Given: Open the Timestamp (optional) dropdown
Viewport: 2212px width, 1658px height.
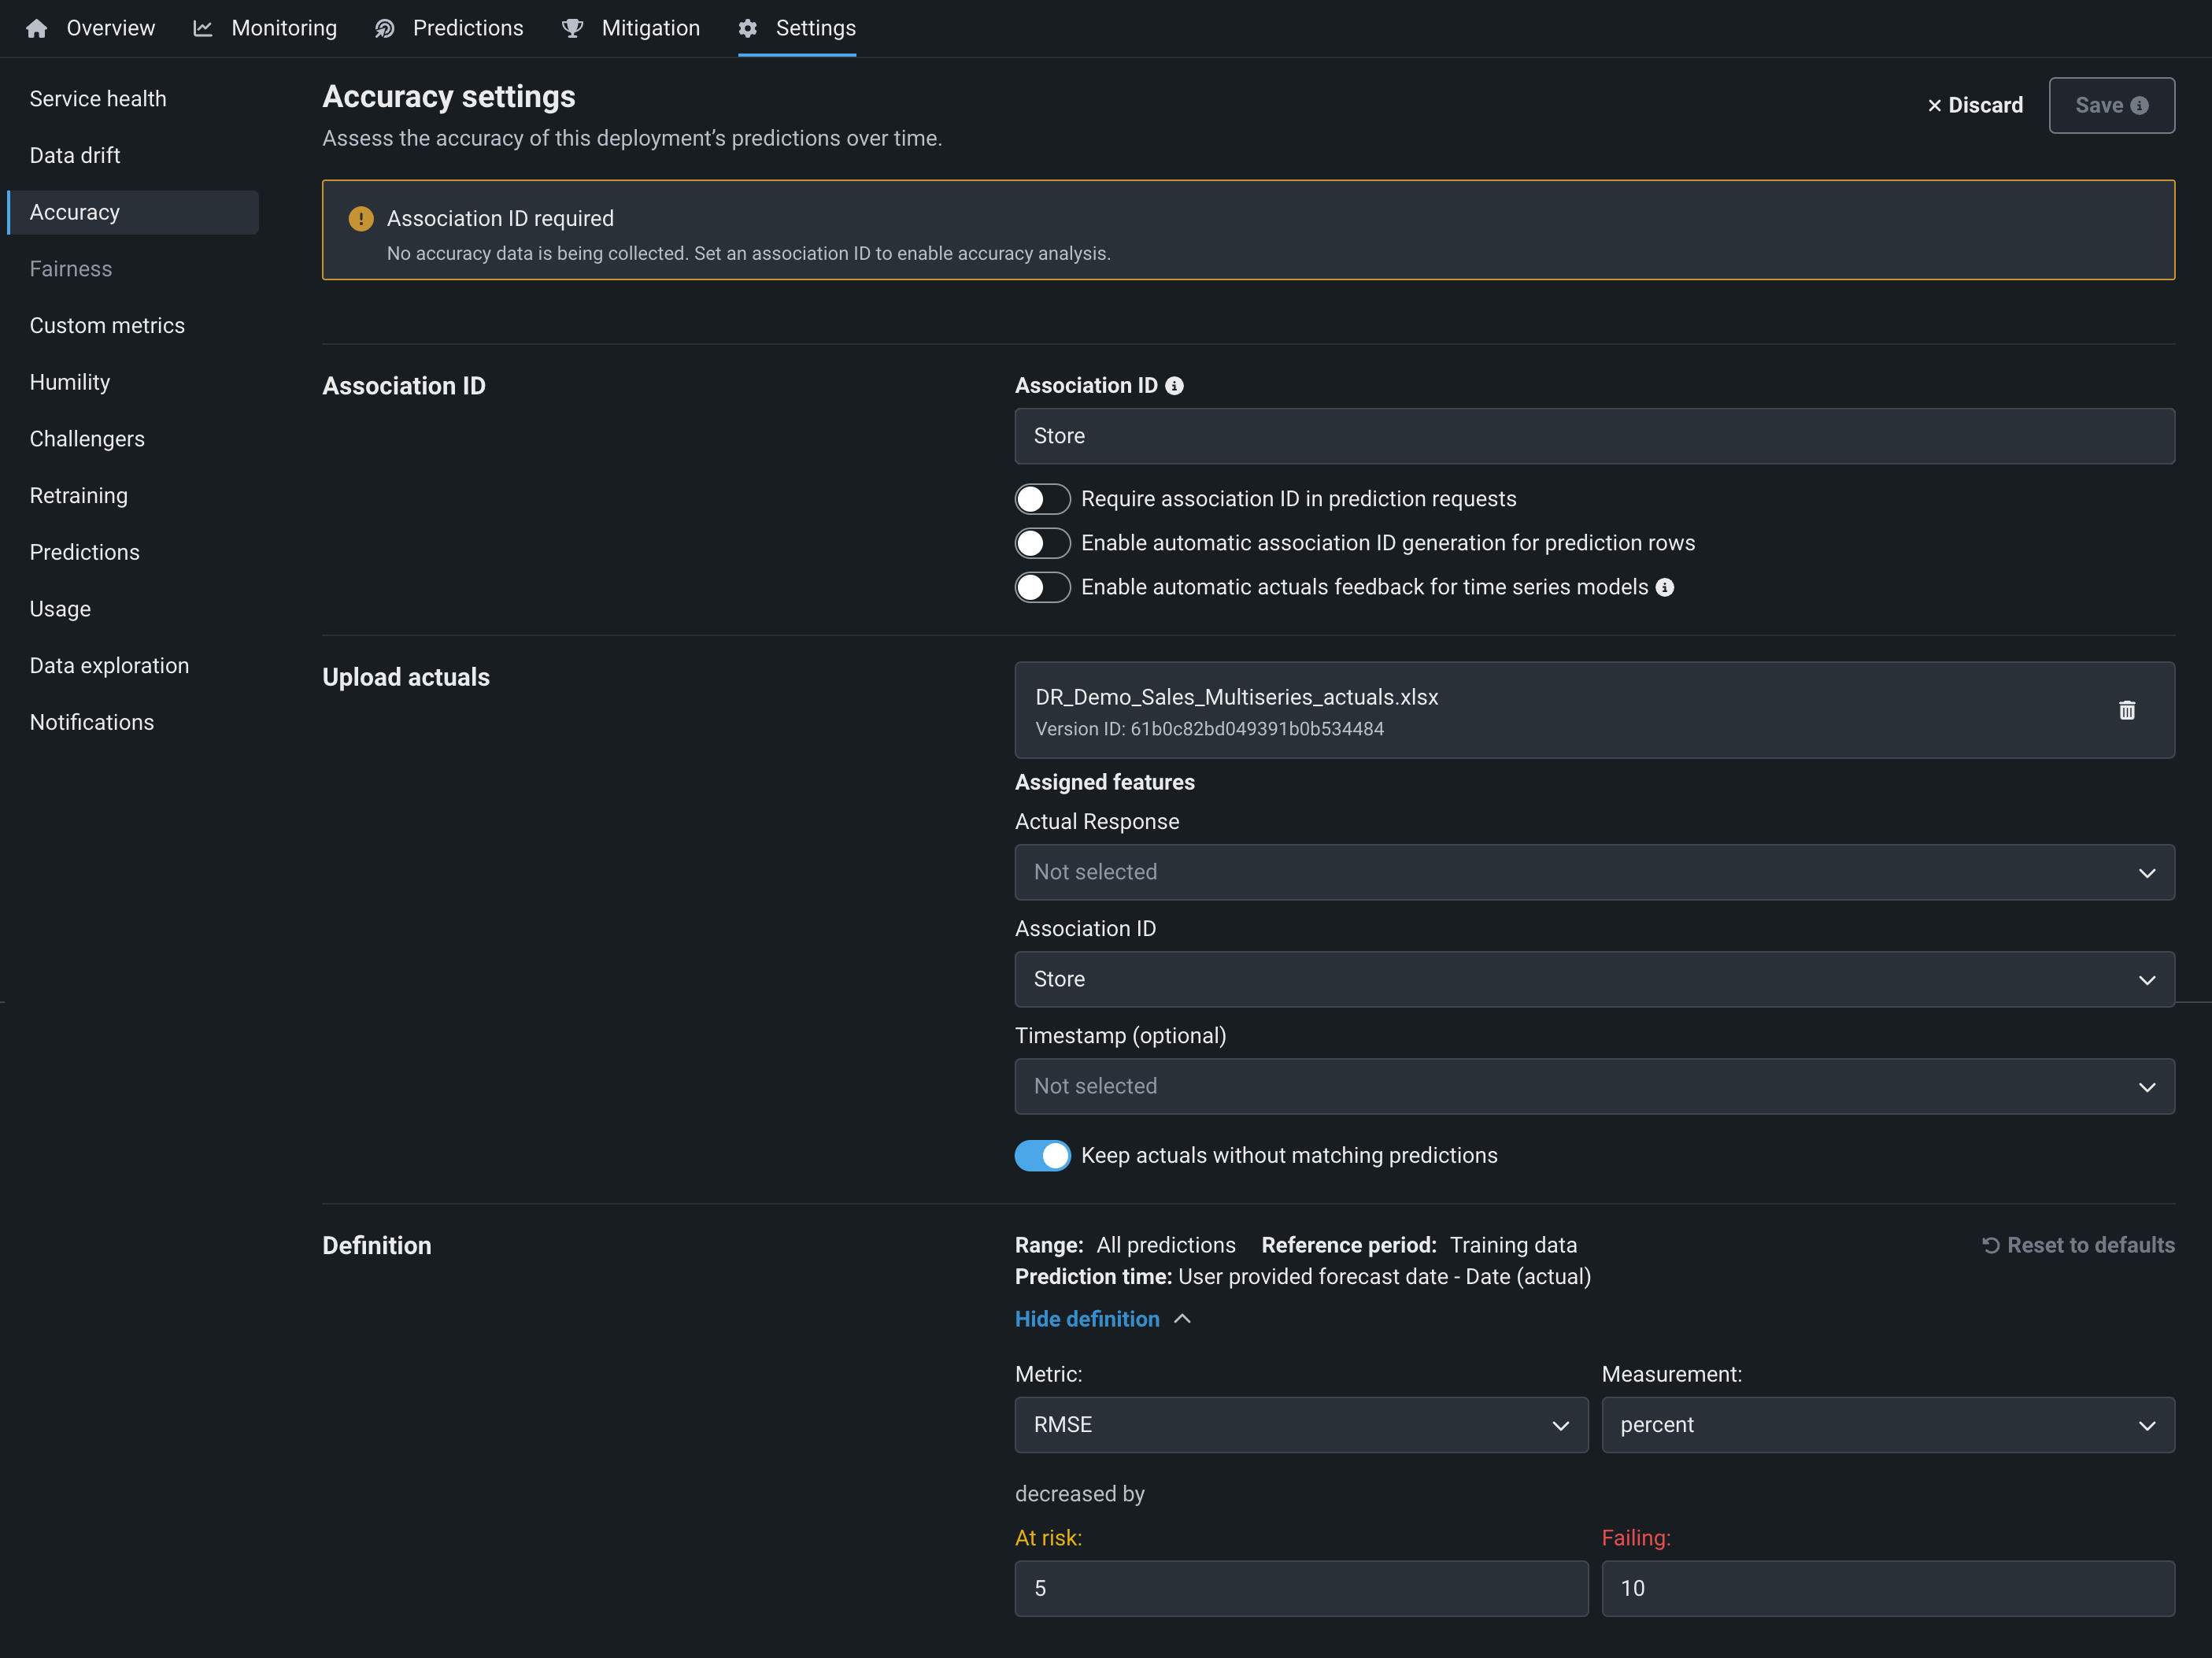Looking at the screenshot, I should point(1594,1087).
